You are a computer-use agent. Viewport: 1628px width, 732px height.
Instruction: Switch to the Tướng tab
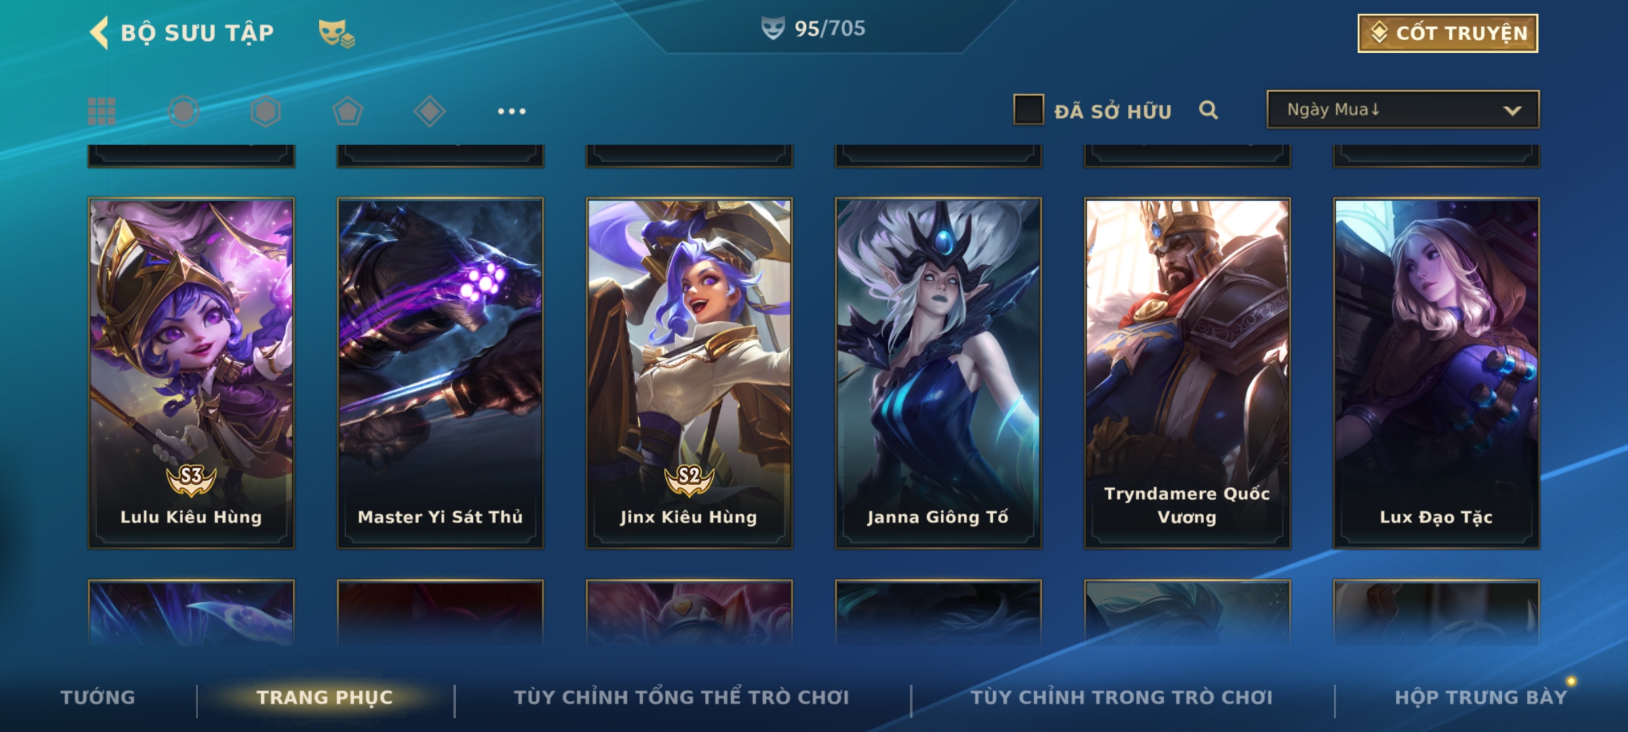click(98, 697)
